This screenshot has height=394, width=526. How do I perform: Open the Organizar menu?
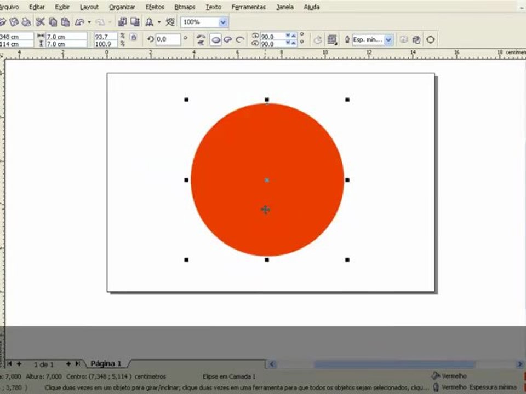click(122, 7)
